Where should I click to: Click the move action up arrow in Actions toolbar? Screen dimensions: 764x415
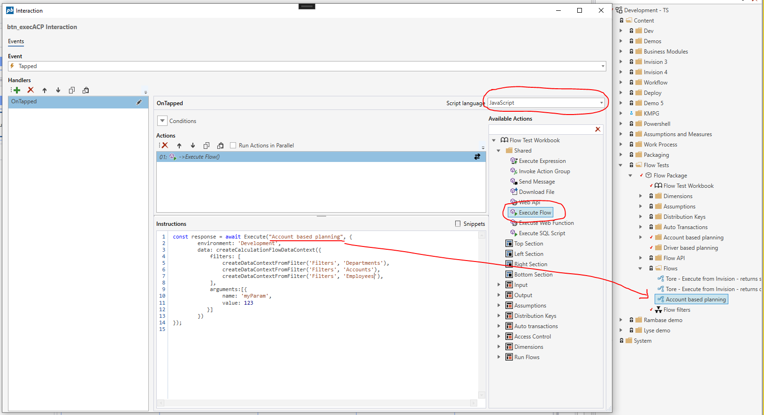click(x=179, y=146)
